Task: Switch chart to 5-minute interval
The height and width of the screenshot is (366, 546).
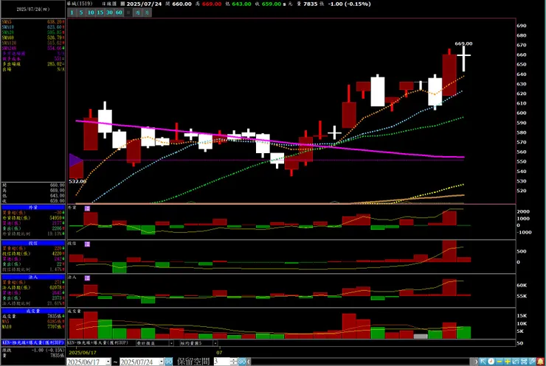Action: coord(80,13)
